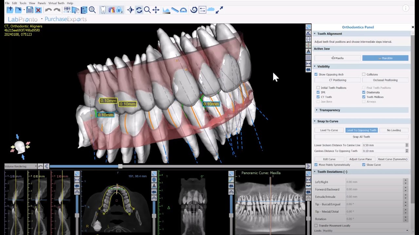This screenshot has height=235, width=419.
Task: Select Mandible as active jaw
Action: [x=385, y=58]
